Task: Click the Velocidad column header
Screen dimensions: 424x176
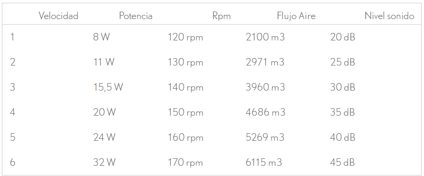Action: coord(58,16)
